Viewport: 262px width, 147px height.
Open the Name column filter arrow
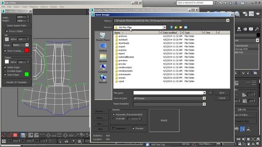tap(161, 33)
